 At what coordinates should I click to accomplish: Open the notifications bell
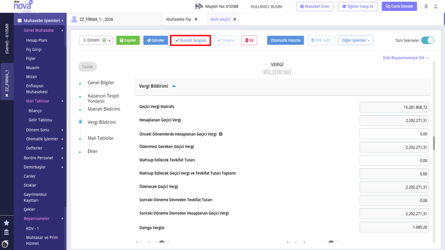[x=426, y=6]
